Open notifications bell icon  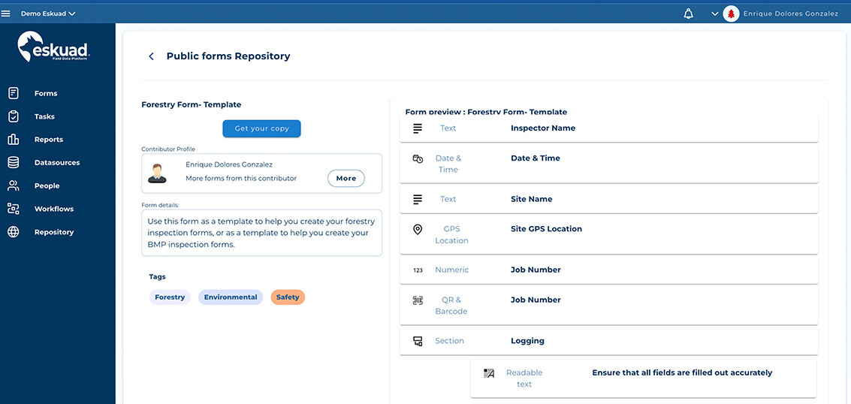point(688,14)
